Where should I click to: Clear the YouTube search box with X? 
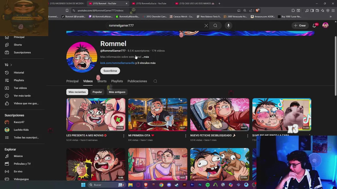pyautogui.click(x=206, y=25)
